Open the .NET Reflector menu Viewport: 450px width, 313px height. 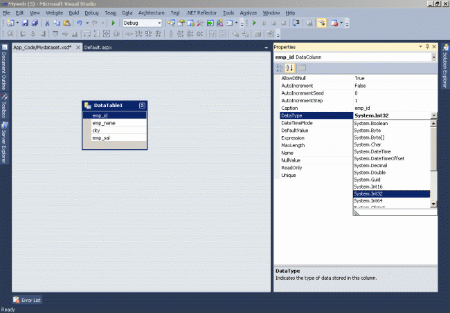(x=201, y=13)
